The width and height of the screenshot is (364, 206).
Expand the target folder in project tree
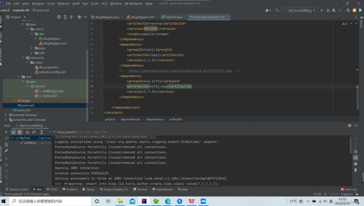[15, 101]
